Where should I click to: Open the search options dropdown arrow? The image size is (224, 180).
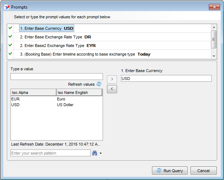pyautogui.click(x=100, y=153)
